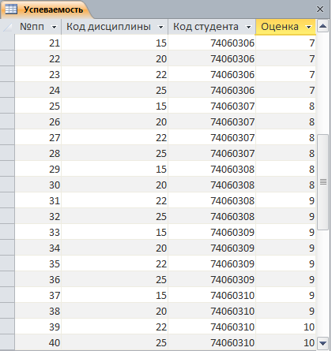The width and height of the screenshot is (332, 351).
Task: Click Оценка cell in row 38
Action: 285,311
